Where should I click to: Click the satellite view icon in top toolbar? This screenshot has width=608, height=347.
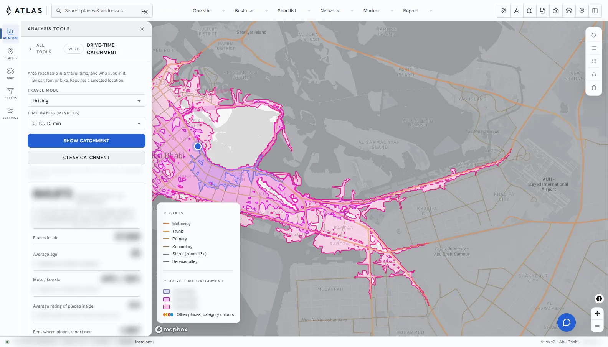point(504,11)
